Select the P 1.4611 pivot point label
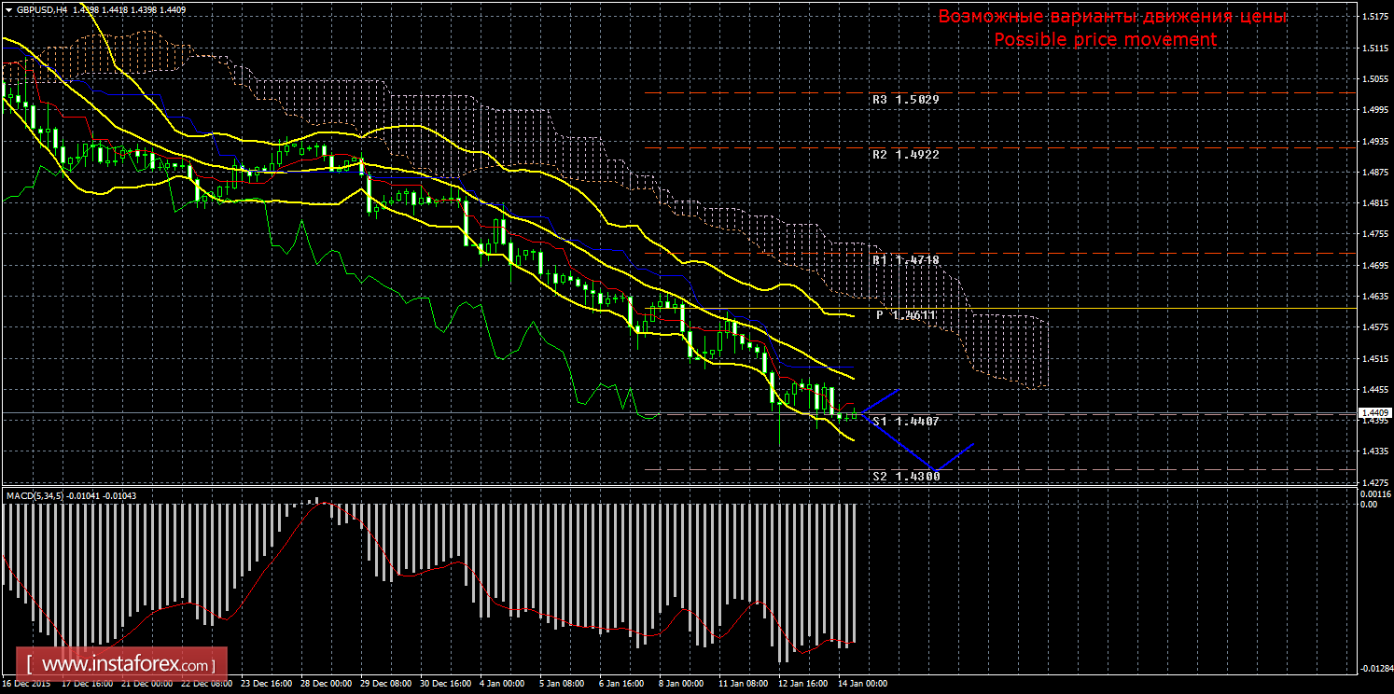 pos(906,316)
